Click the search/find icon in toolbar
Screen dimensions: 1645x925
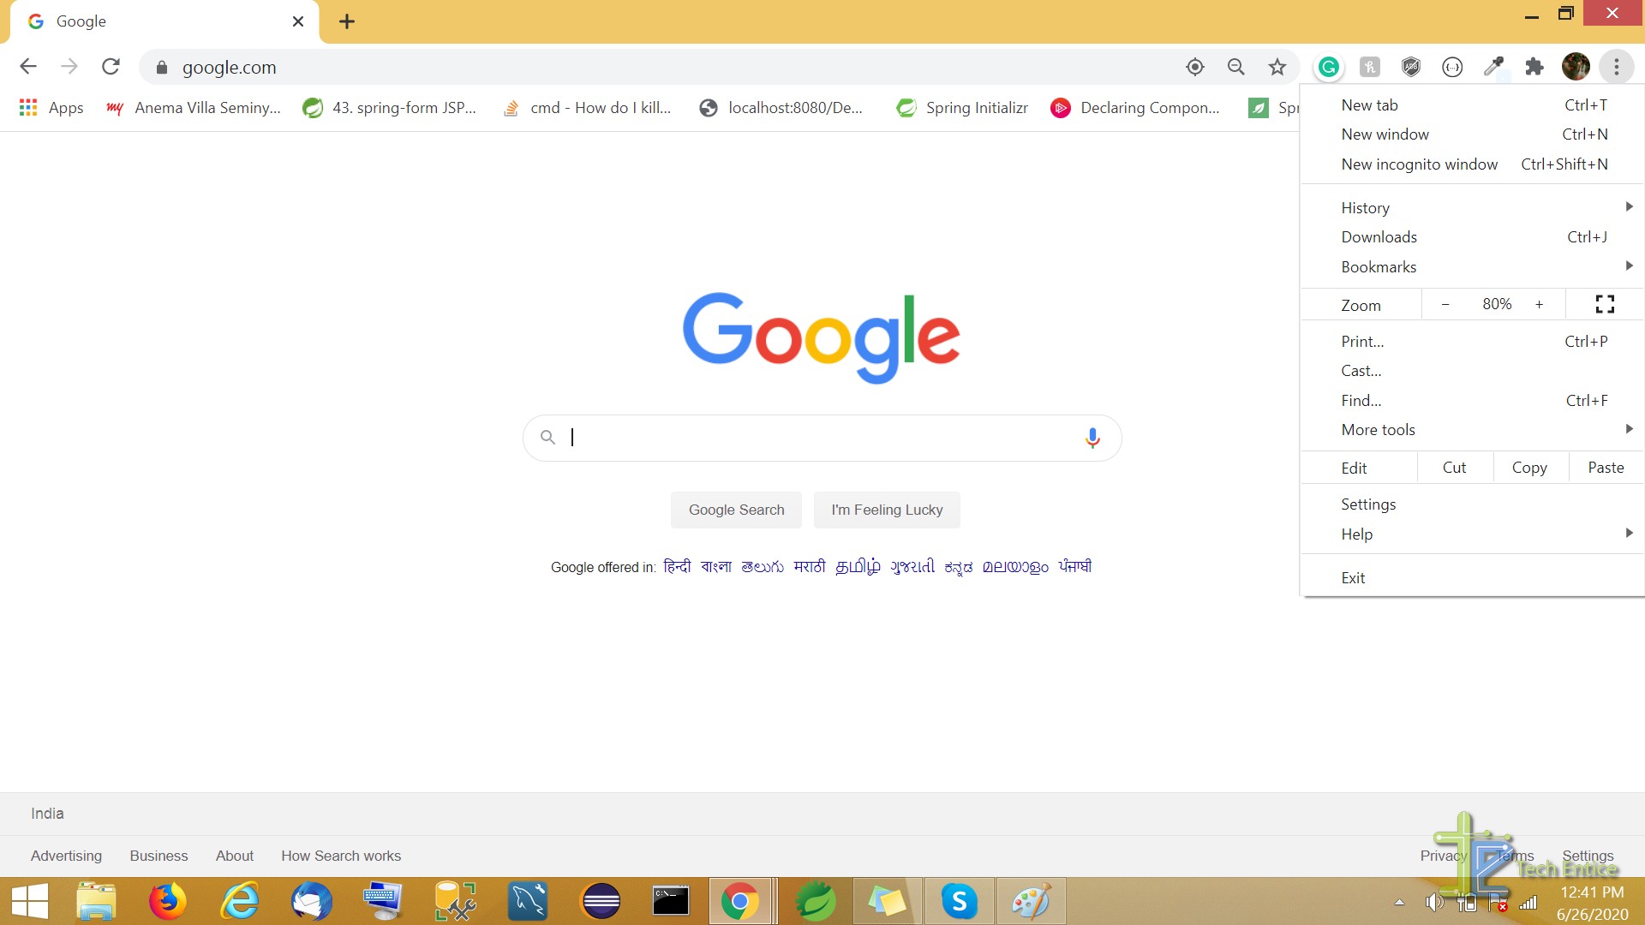click(x=1236, y=67)
